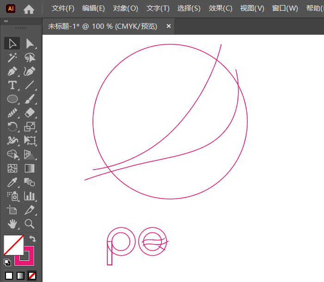Select the Slice tool

30,210
